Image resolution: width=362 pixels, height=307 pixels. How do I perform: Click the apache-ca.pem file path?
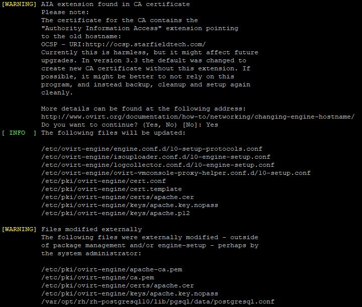(x=112, y=269)
